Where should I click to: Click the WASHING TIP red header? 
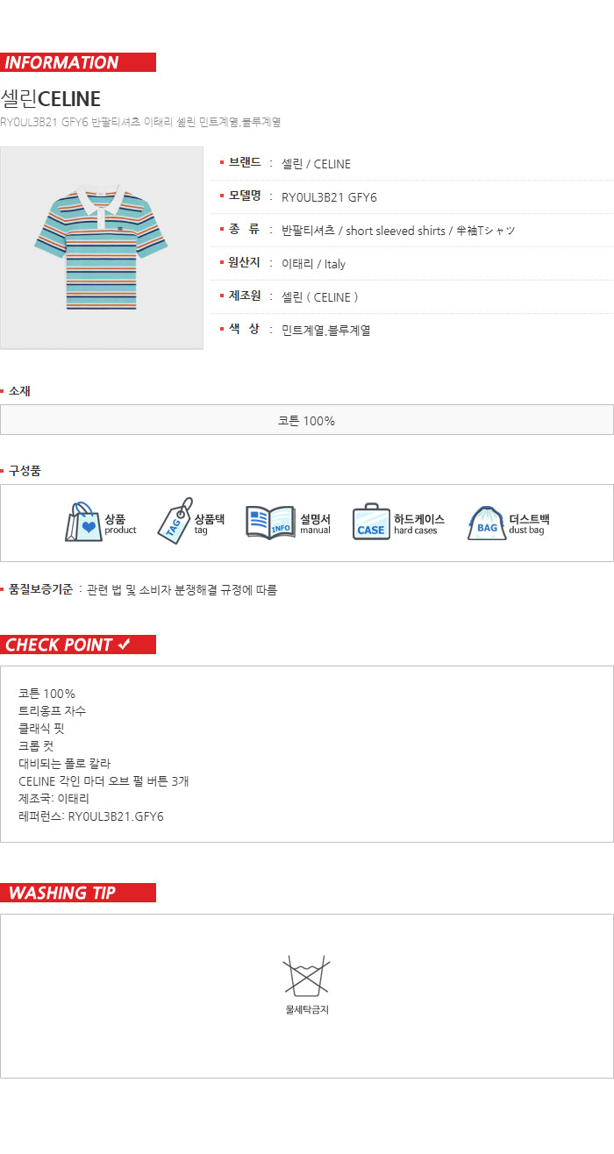78,893
